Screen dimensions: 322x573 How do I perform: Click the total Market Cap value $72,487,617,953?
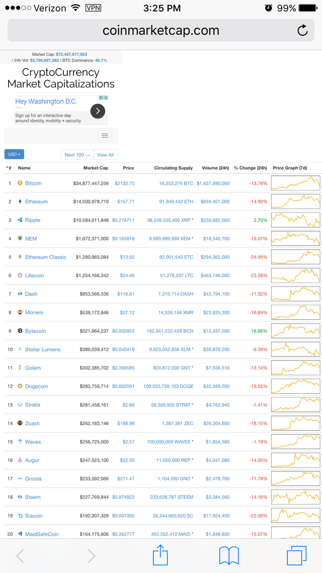click(71, 54)
